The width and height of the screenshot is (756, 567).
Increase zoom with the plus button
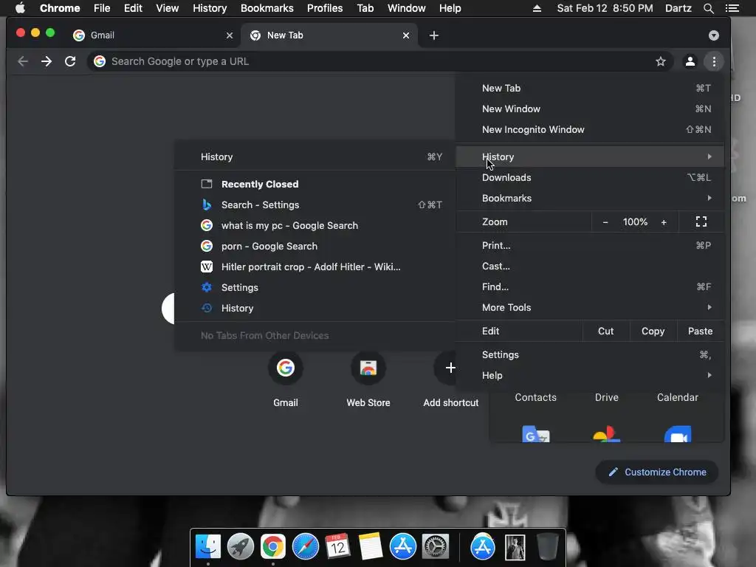tap(664, 222)
